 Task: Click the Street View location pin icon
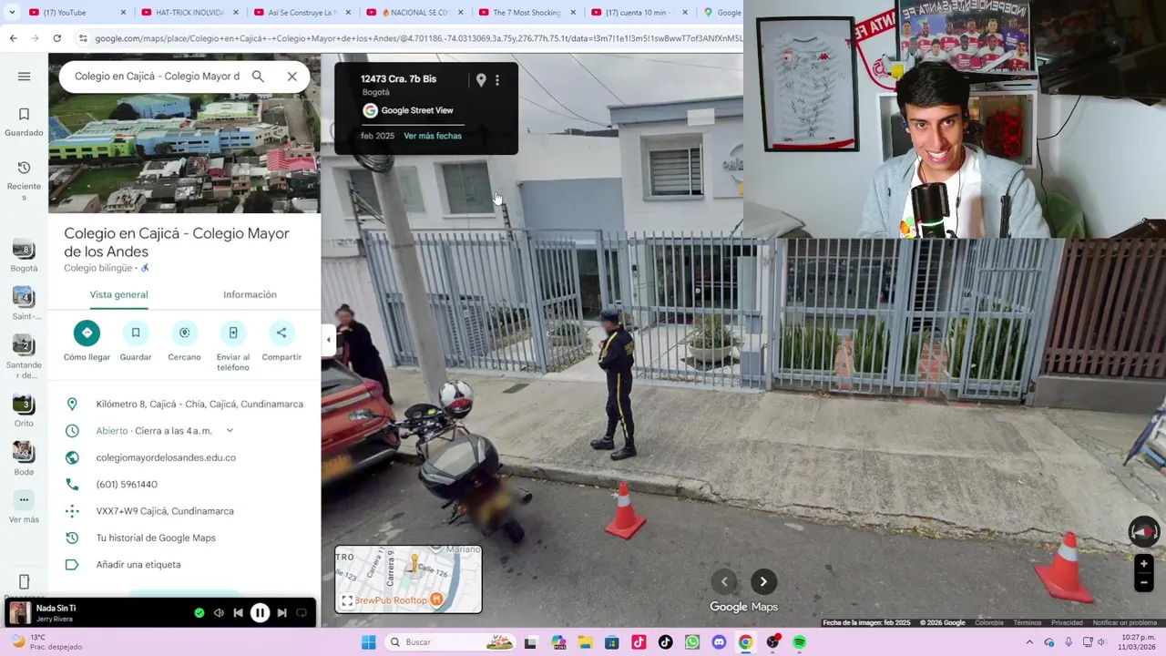click(x=481, y=80)
